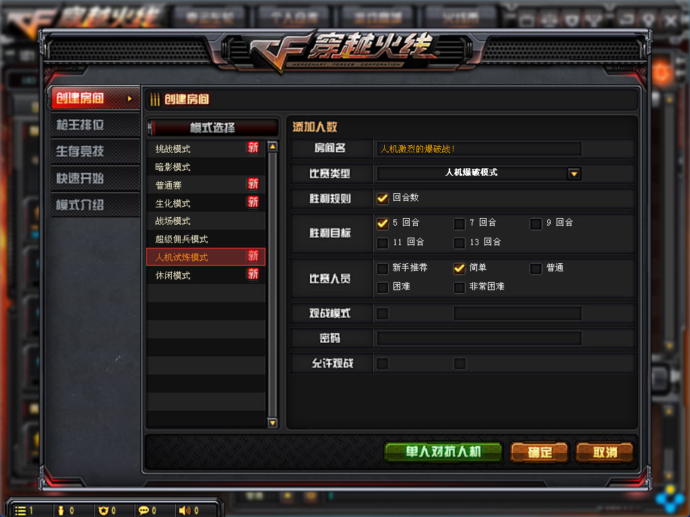This screenshot has width=690, height=517.
Task: Click the player figure icon in status bar
Action: click(61, 510)
